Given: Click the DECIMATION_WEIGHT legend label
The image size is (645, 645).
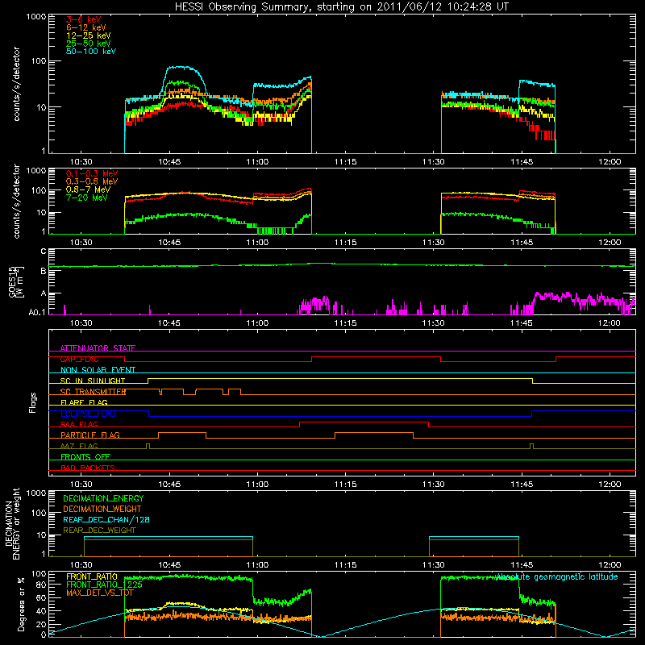Looking at the screenshot, I should pyautogui.click(x=102, y=510).
